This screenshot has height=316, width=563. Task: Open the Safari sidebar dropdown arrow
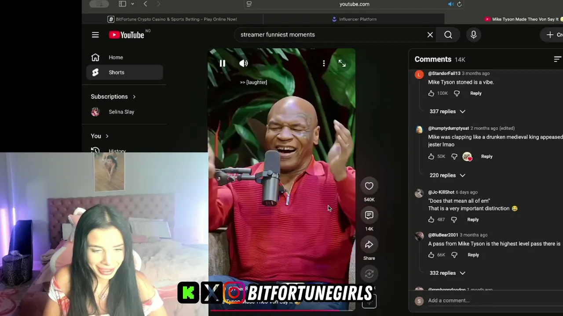click(132, 4)
